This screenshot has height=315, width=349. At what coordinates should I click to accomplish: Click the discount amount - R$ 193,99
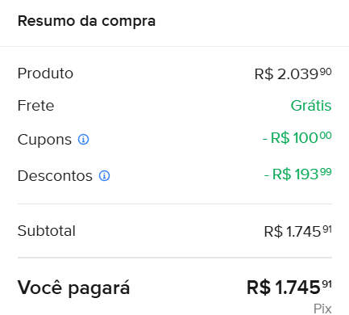(x=298, y=174)
